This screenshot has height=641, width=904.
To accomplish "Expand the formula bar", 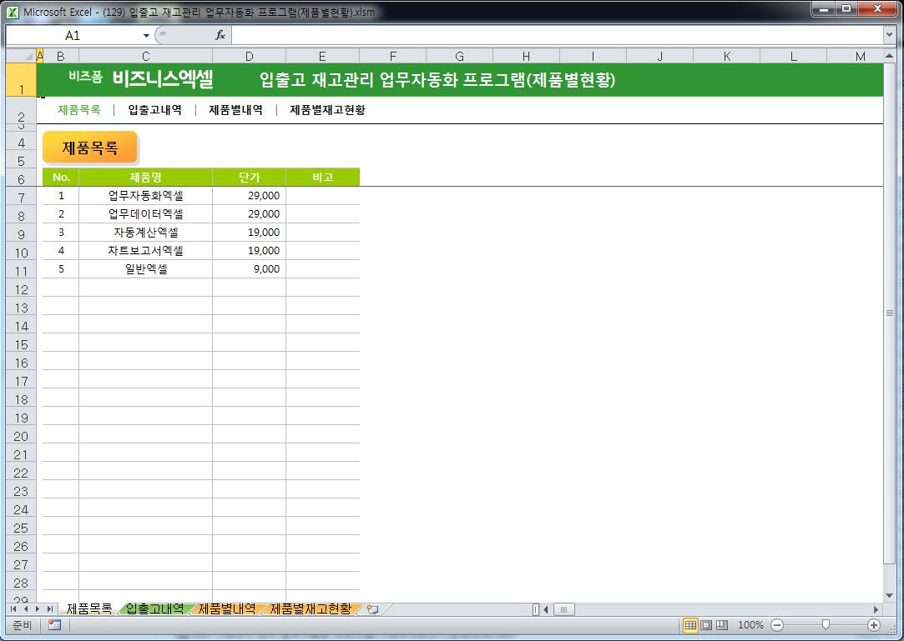I will point(889,35).
